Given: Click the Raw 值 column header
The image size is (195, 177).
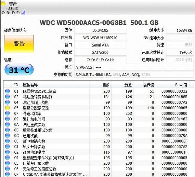Looking at the screenshot, I should (x=173, y=85).
